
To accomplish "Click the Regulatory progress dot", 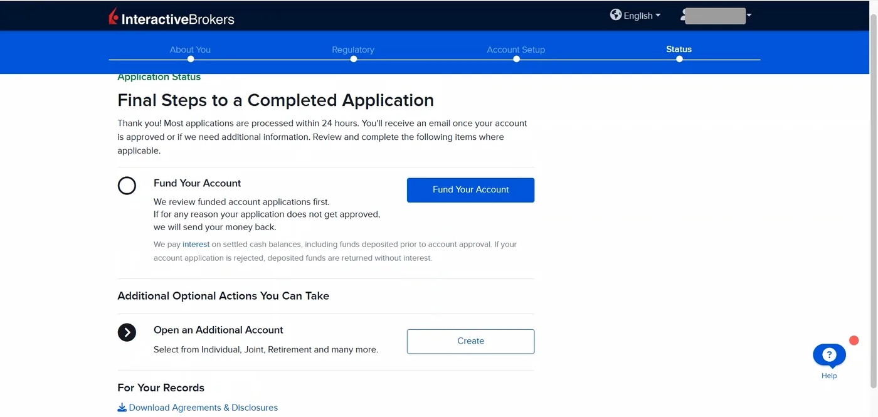I will [354, 59].
